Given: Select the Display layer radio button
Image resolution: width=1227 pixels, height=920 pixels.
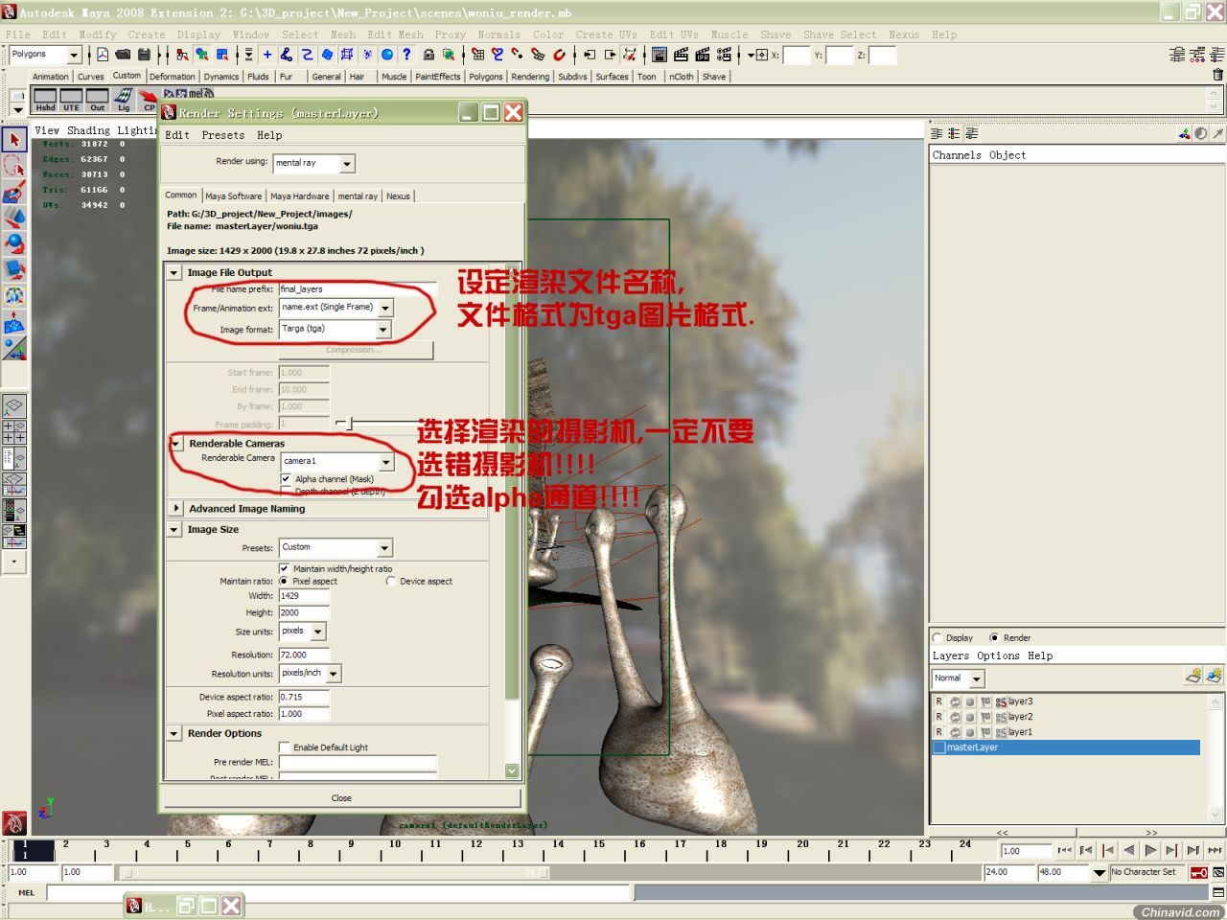Looking at the screenshot, I should tap(937, 637).
